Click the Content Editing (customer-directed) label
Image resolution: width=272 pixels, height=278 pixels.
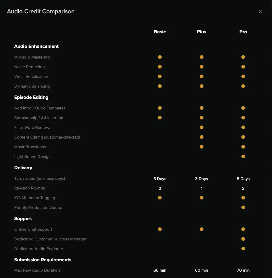tap(47, 137)
